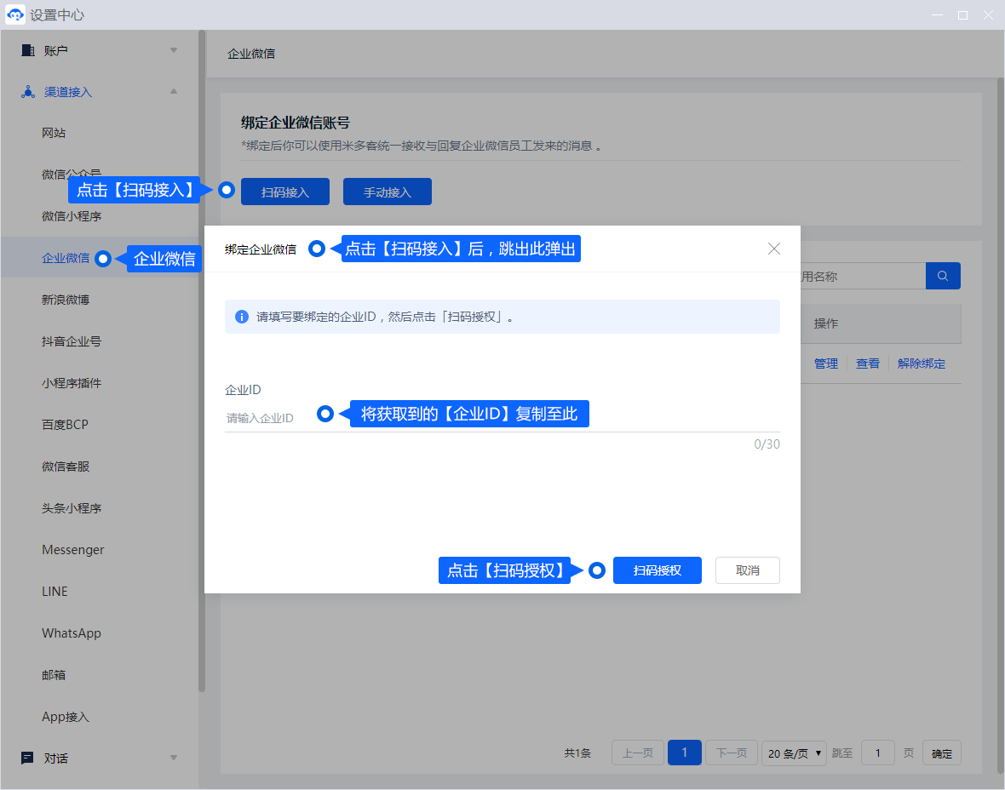Expand the 对话 section arrow
Screen dimensions: 1005x790
point(174,758)
